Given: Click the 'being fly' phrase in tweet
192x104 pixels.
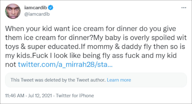Looking at the screenshot, I should (x=96, y=56).
